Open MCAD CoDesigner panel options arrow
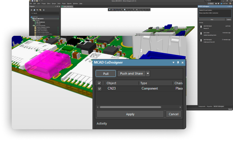233x141 pixels. 173,63
